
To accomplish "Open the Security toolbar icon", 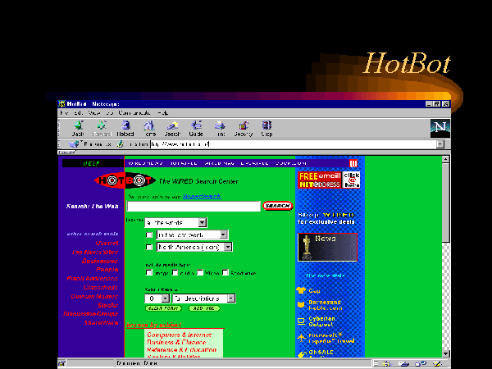I will point(244,127).
